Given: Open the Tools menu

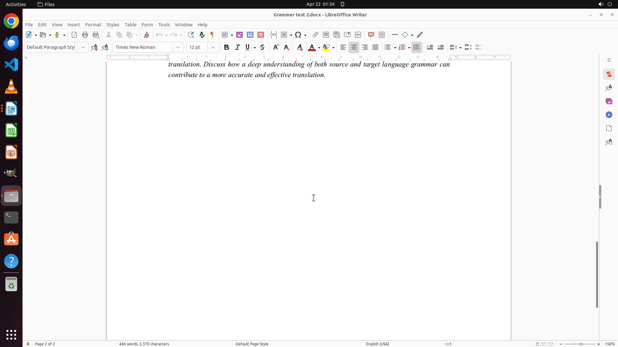Looking at the screenshot, I should pyautogui.click(x=164, y=25).
